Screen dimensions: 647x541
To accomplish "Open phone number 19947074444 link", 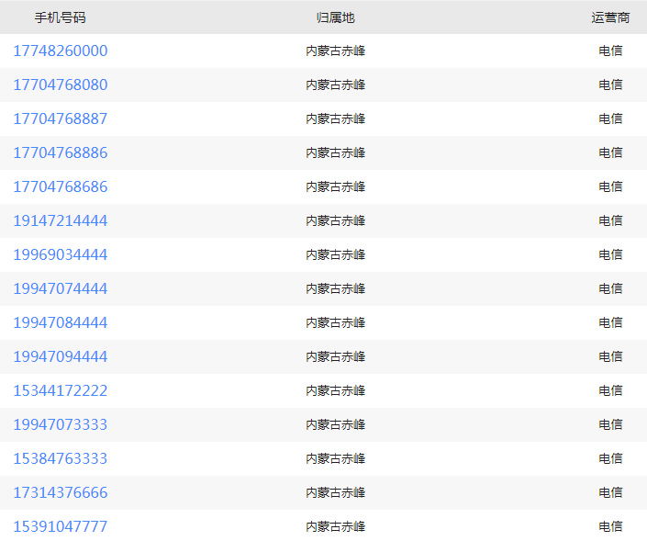I will click(61, 288).
